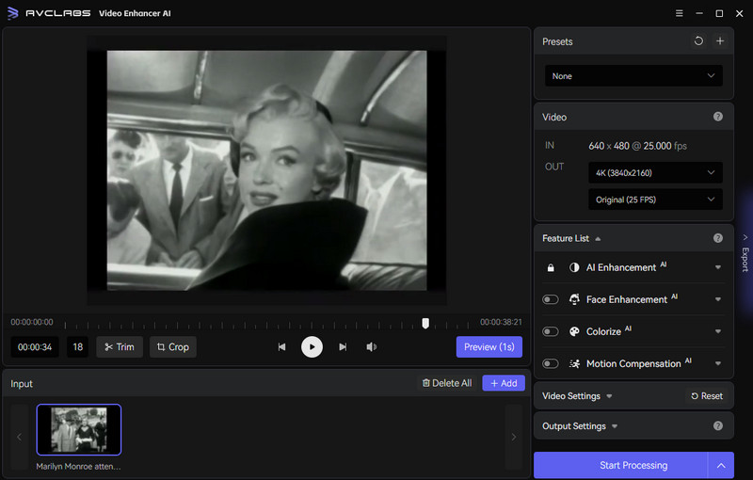The width and height of the screenshot is (753, 480).
Task: Open the Original (25 FPS) frame rate dropdown
Action: pos(655,200)
